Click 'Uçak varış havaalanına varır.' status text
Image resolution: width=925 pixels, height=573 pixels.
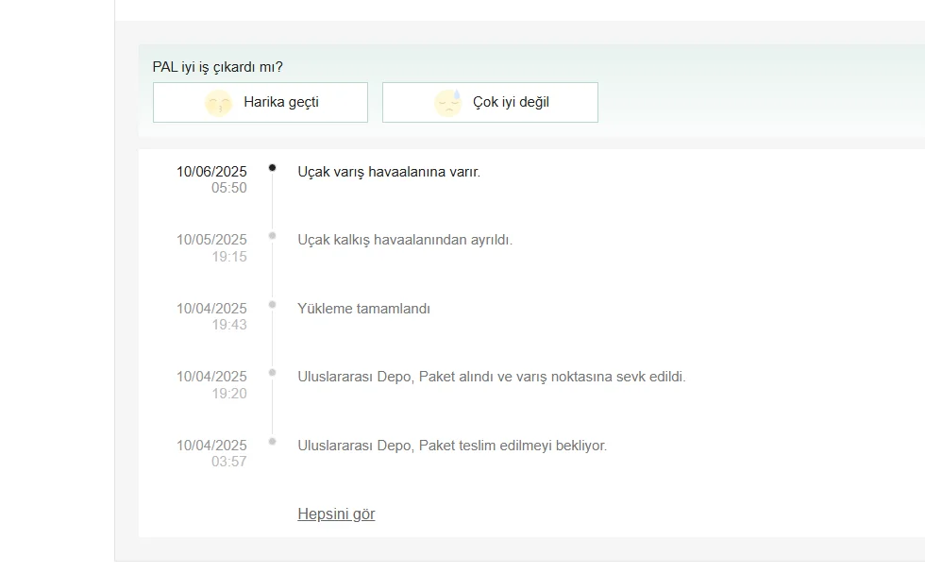pyautogui.click(x=389, y=172)
